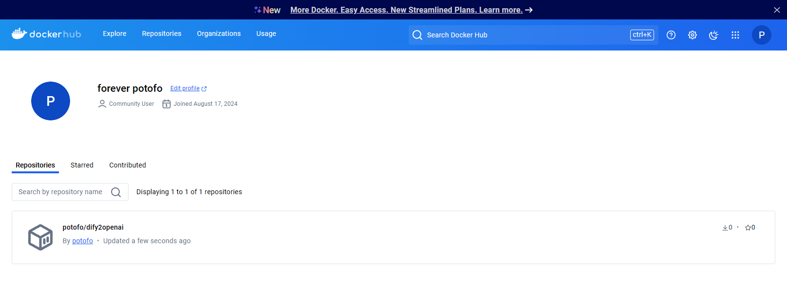Click the repository search magnifier icon
The height and width of the screenshot is (284, 787).
pyautogui.click(x=116, y=192)
